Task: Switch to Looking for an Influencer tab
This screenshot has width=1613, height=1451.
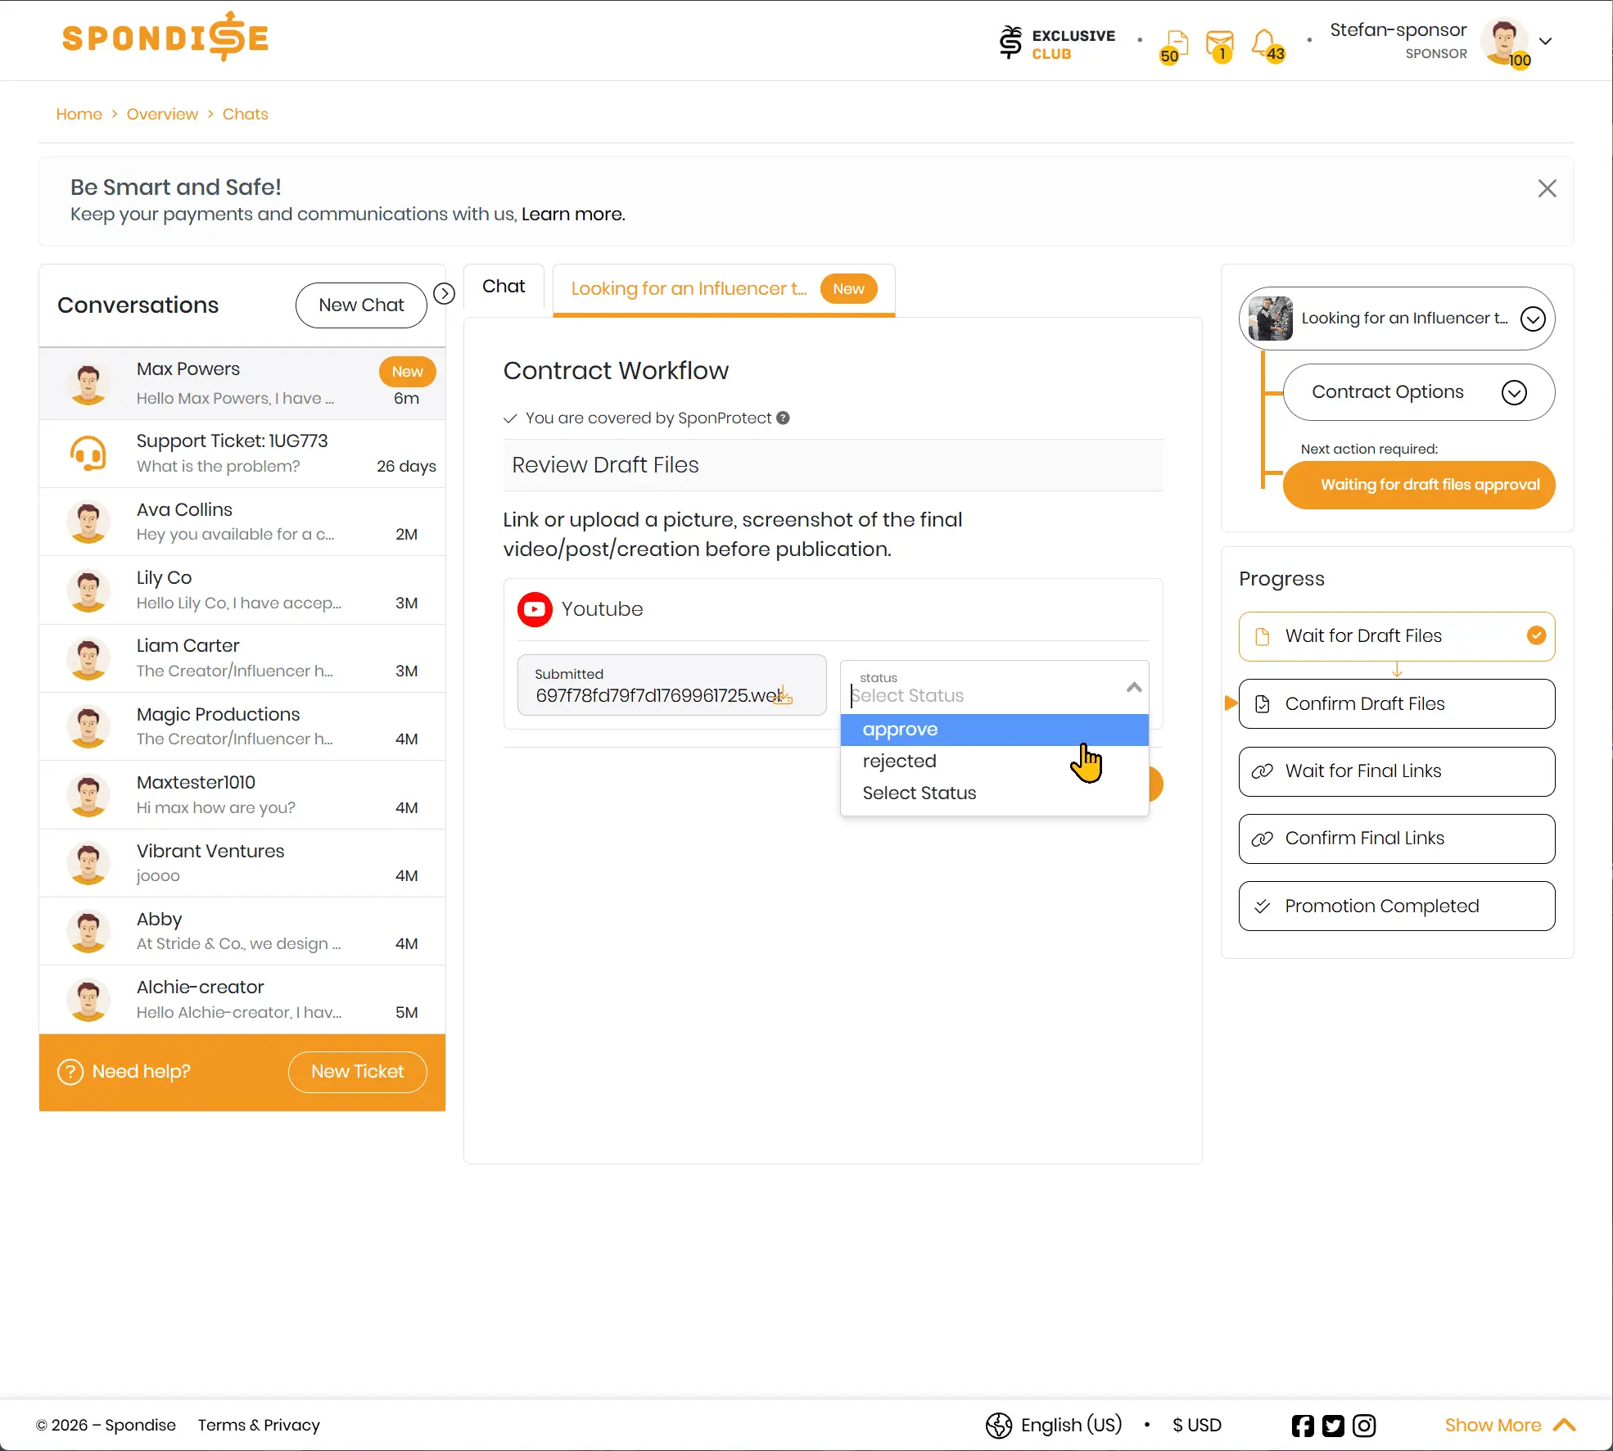Action: [724, 289]
